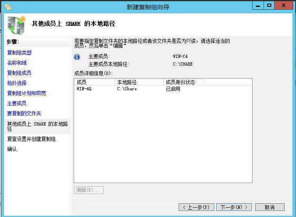The height and width of the screenshot is (217, 296).
Task: Go back with 上一步(P) button
Action: (x=196, y=207)
